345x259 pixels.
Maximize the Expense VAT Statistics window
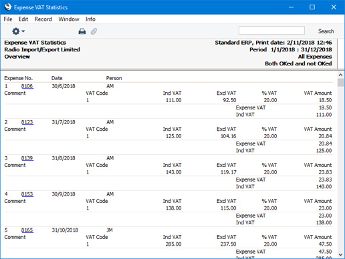point(312,7)
